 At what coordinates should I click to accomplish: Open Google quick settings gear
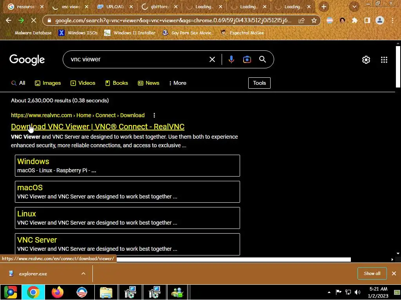point(366,60)
